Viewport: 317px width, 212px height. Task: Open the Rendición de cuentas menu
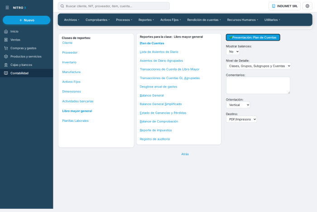click(204, 20)
